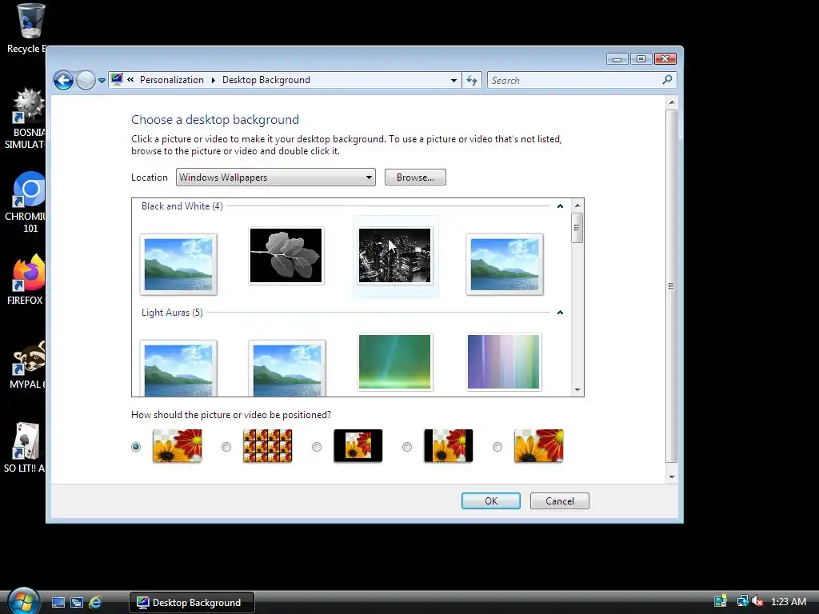Viewport: 819px width, 614px height.
Task: Click the Black and White (4) heading
Action: 182,206
